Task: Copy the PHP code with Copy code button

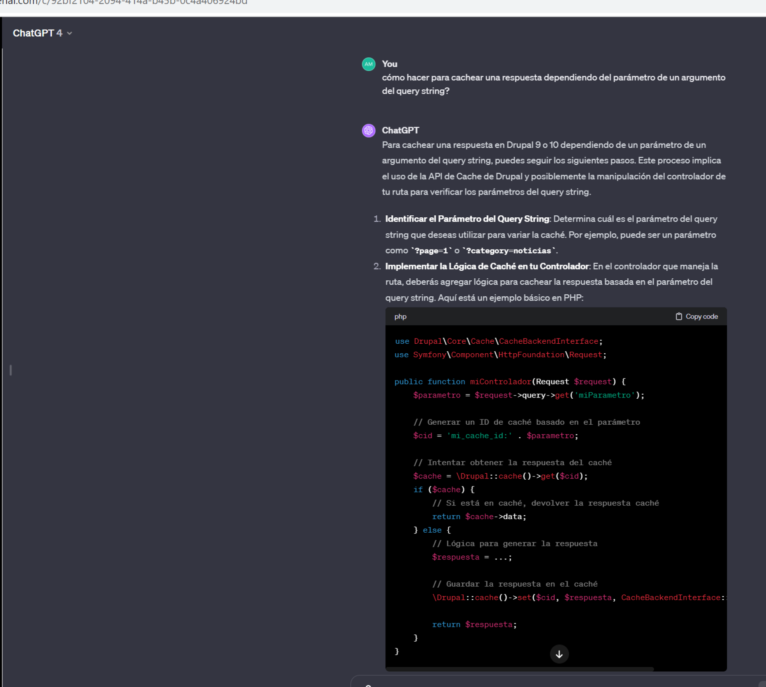Action: 697,317
